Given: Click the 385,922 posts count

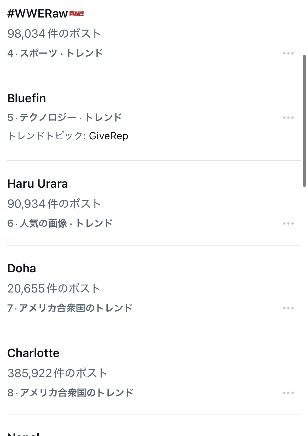Looking at the screenshot, I should pyautogui.click(x=57, y=373).
